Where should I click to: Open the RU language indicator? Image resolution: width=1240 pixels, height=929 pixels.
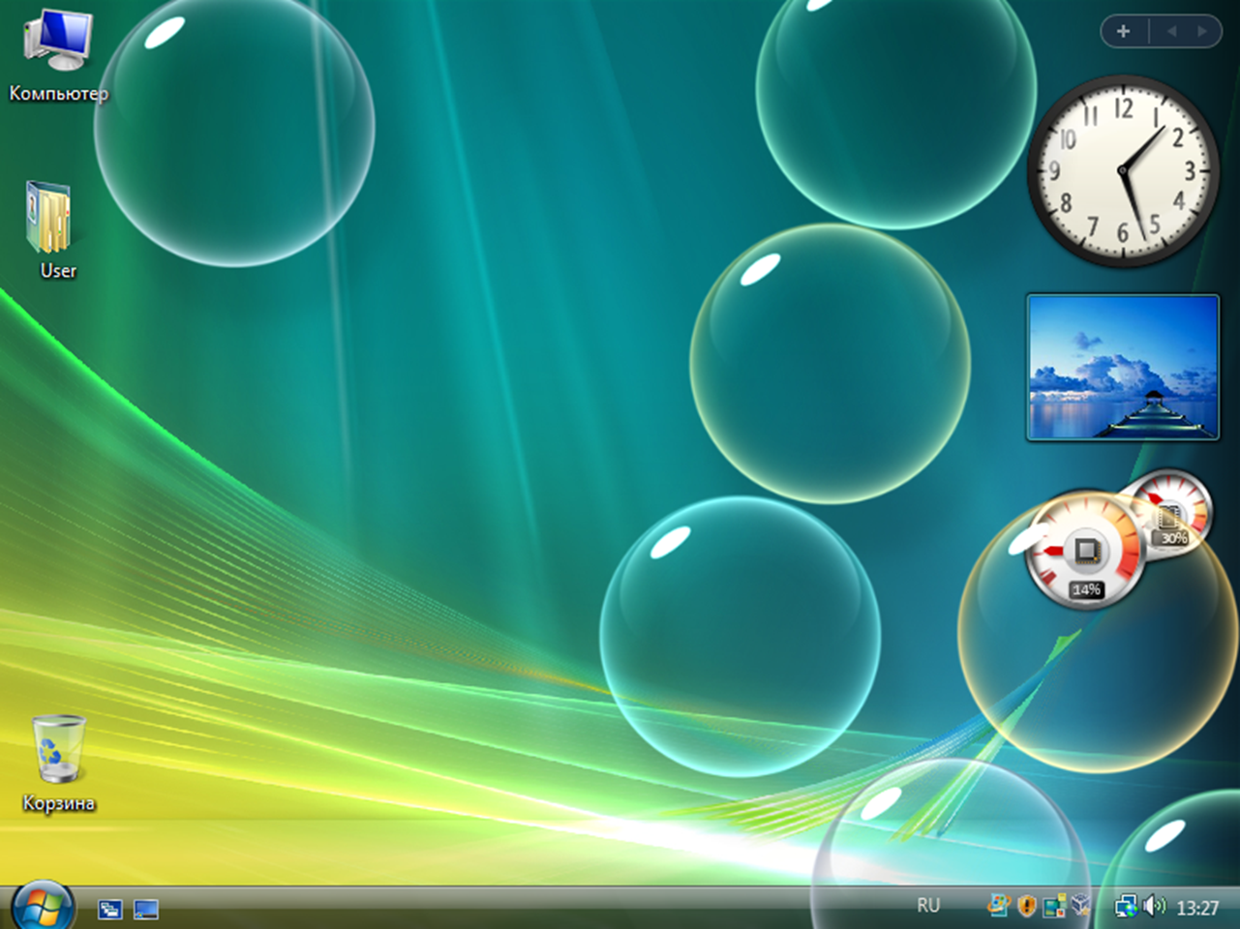[x=927, y=906]
